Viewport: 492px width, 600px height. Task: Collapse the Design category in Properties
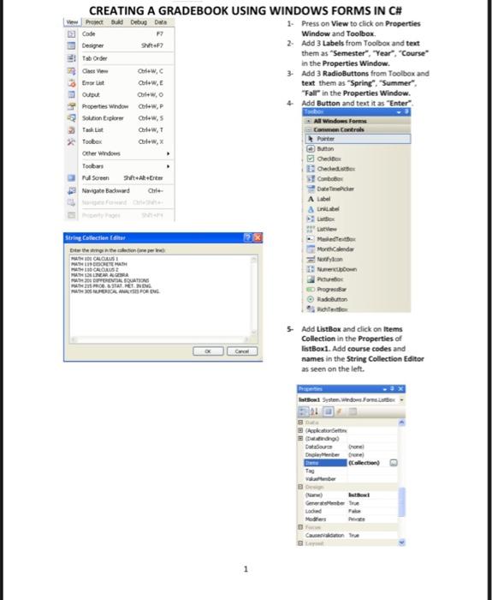(x=300, y=487)
